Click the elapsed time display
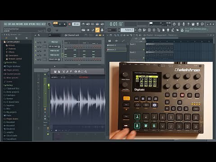This screenshot has height=162, width=216. 117,24
